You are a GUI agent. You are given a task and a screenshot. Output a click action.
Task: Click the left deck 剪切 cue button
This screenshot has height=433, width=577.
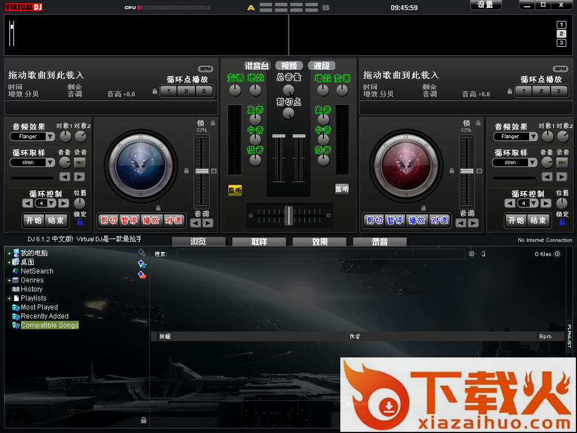tap(108, 220)
